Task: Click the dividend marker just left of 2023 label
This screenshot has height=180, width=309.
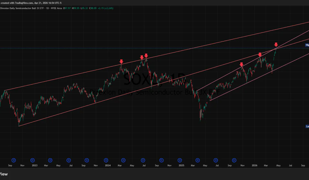Action: click(x=33, y=160)
